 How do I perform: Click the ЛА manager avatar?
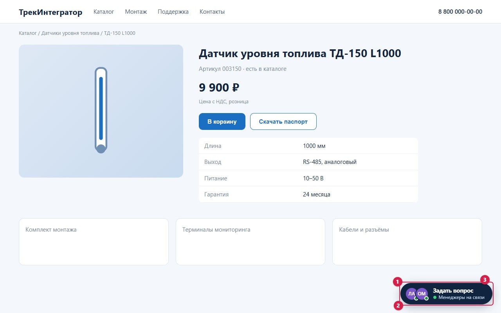click(411, 294)
